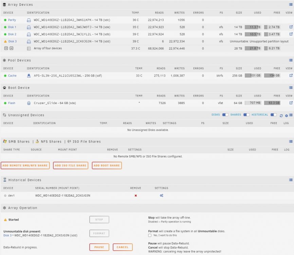The height and width of the screenshot is (255, 294).
Task: Click the Boot Device section header
Action: [19, 88]
